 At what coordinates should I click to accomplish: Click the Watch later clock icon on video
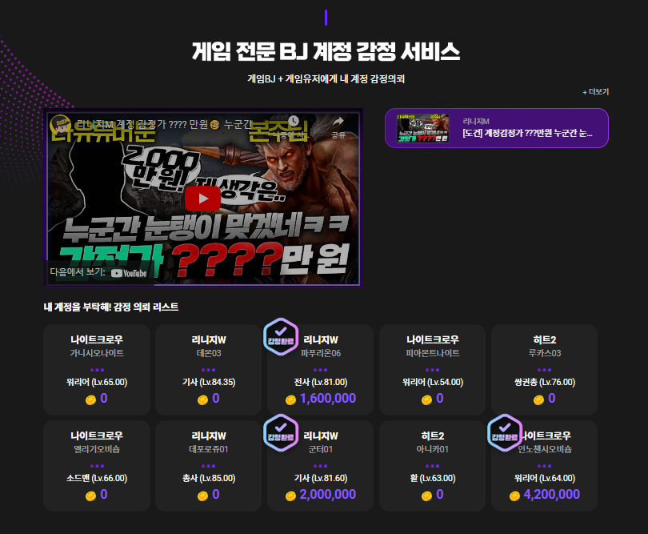tap(294, 121)
